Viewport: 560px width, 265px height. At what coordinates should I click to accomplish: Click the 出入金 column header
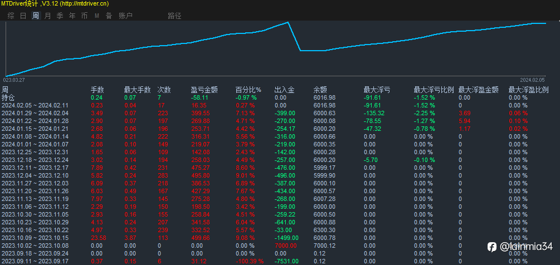click(x=285, y=90)
